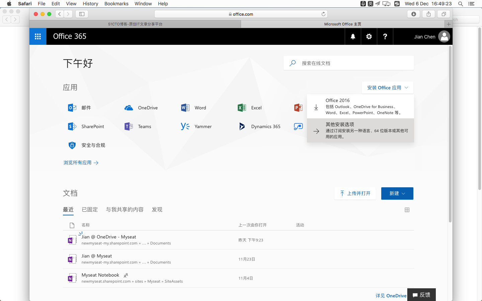Expand the New document dropdown
The image size is (482, 301).
(x=397, y=193)
